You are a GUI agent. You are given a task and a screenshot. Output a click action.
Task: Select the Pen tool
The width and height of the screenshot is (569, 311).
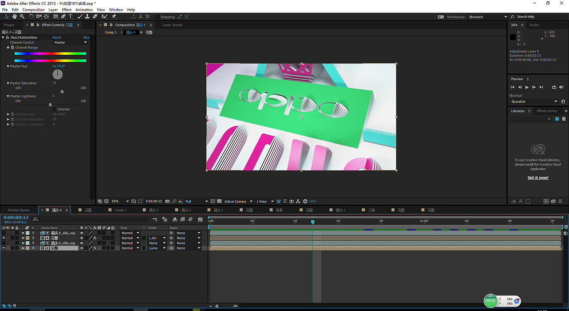(63, 16)
